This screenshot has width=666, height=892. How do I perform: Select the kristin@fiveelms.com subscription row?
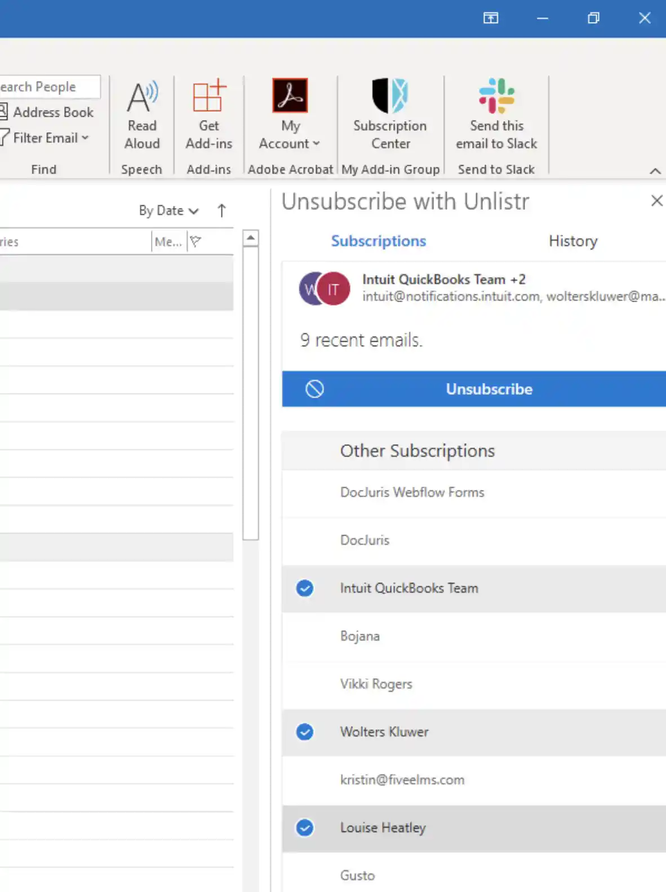pyautogui.click(x=474, y=780)
